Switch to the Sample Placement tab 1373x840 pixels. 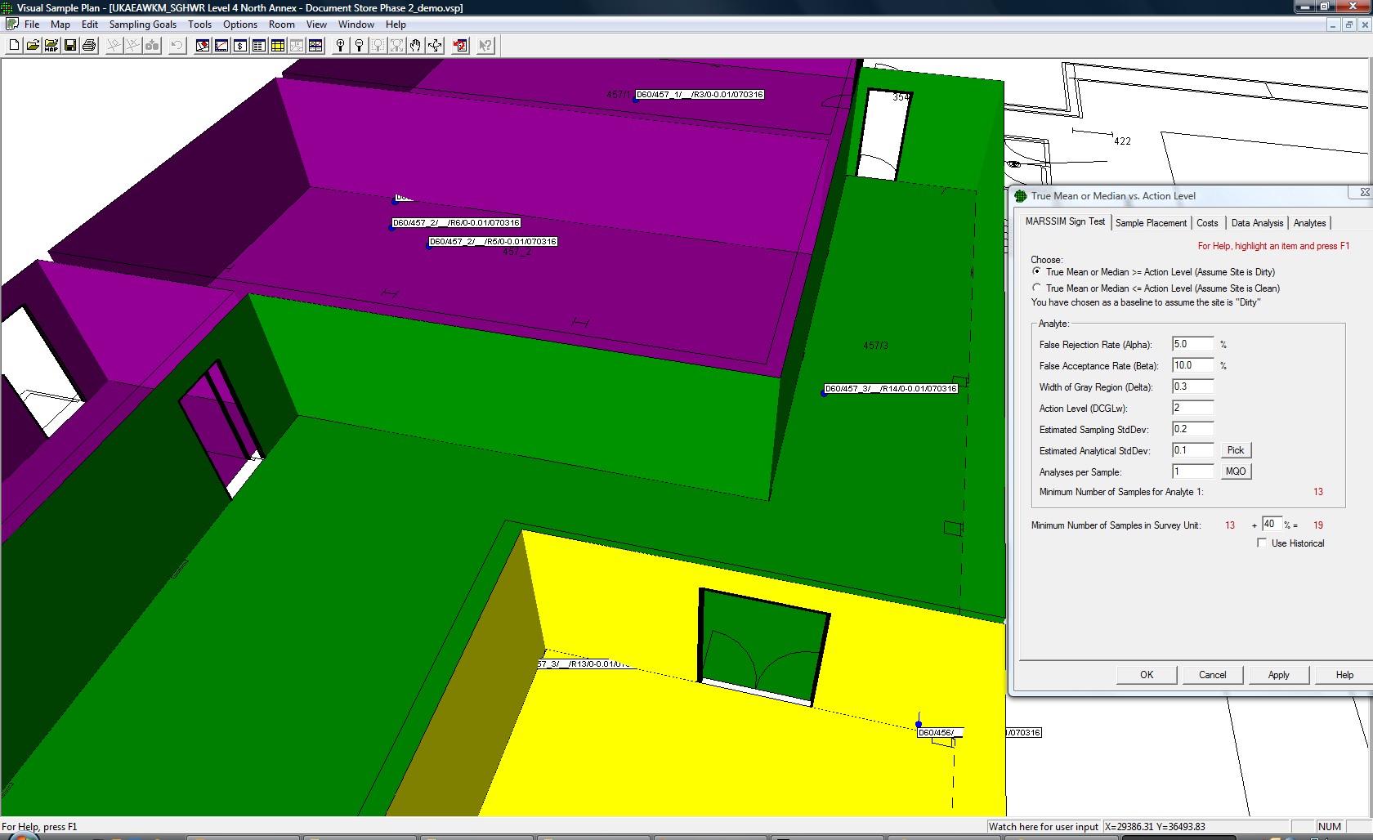[x=1151, y=223]
